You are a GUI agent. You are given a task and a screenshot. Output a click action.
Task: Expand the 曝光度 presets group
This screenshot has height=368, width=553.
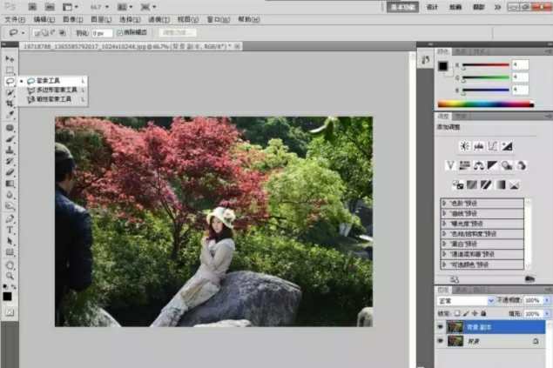tap(444, 224)
